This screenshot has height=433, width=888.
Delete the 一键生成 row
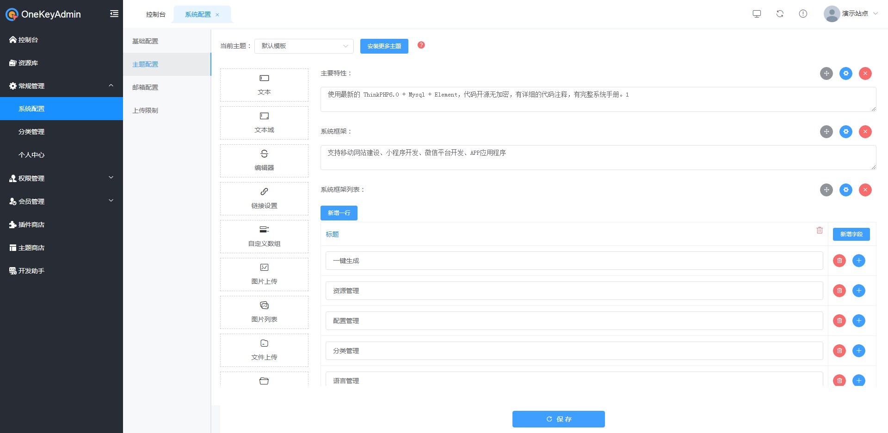(x=839, y=261)
